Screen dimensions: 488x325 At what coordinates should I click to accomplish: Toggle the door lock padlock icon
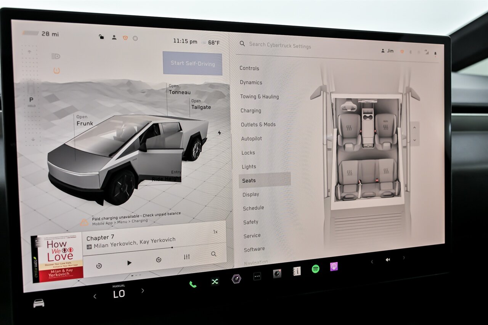(101, 37)
